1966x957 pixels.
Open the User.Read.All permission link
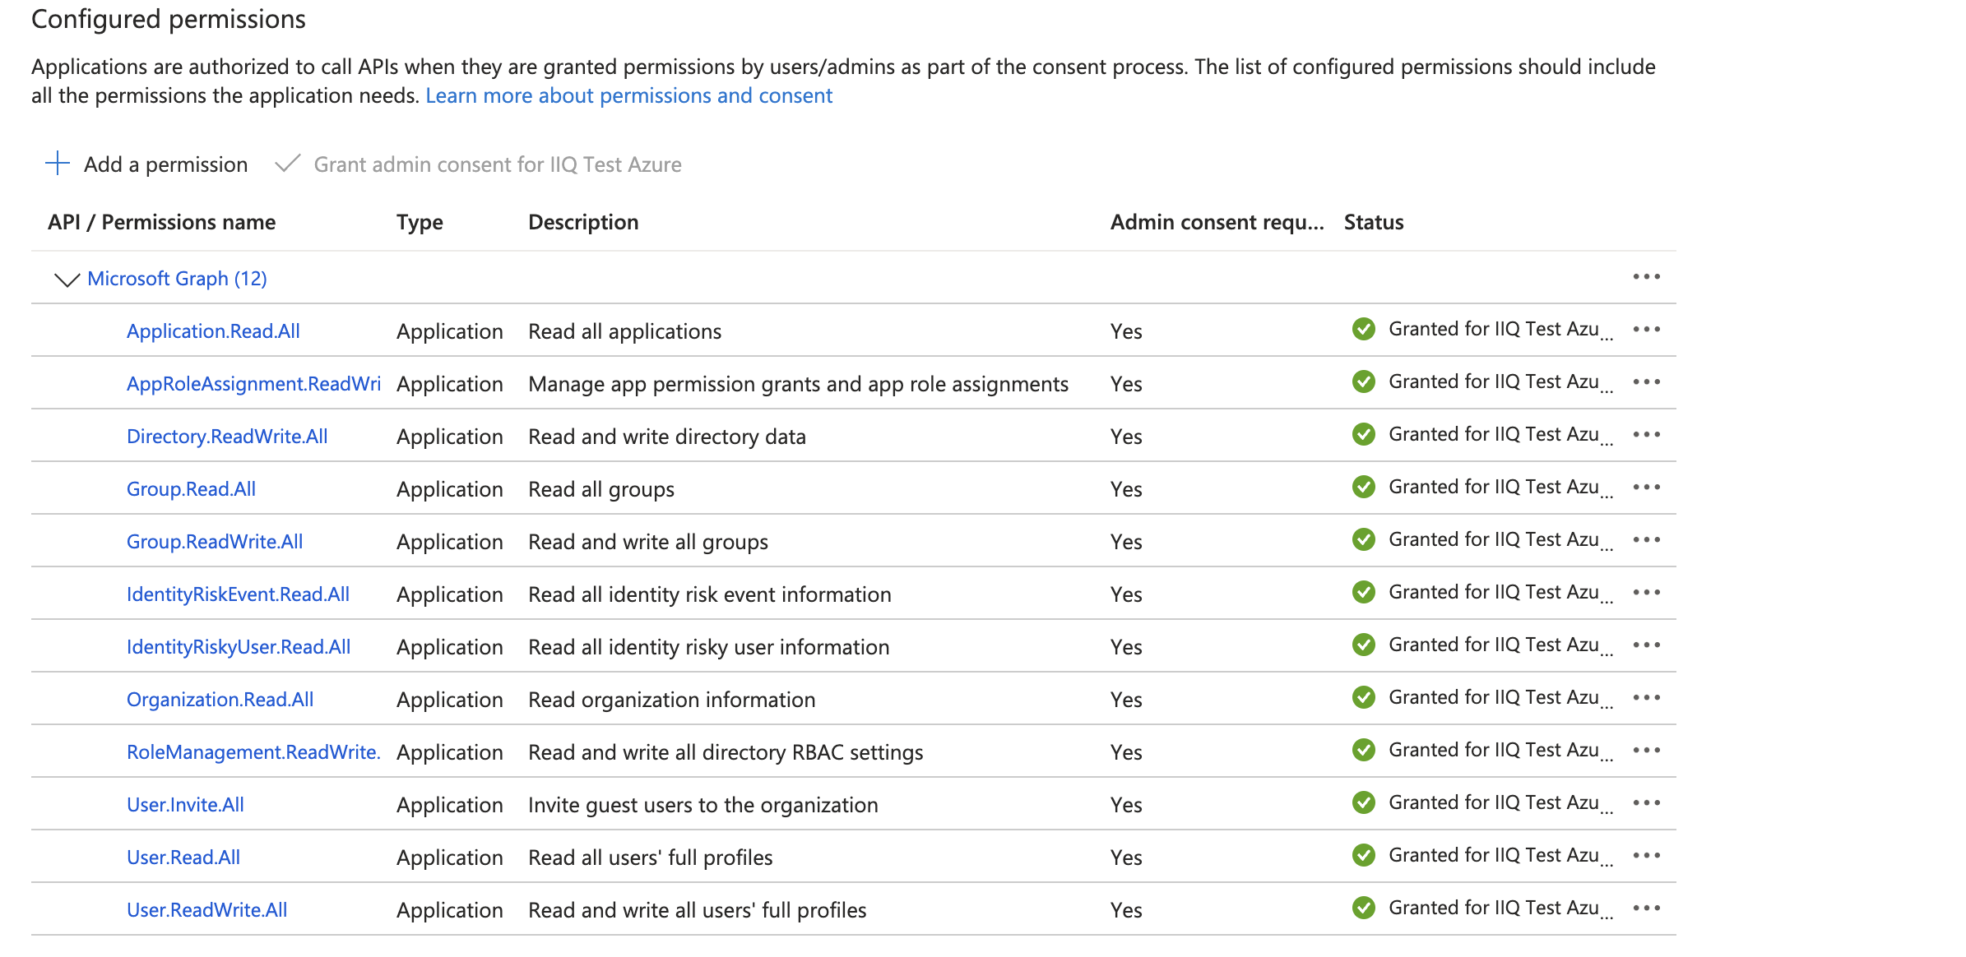point(183,858)
